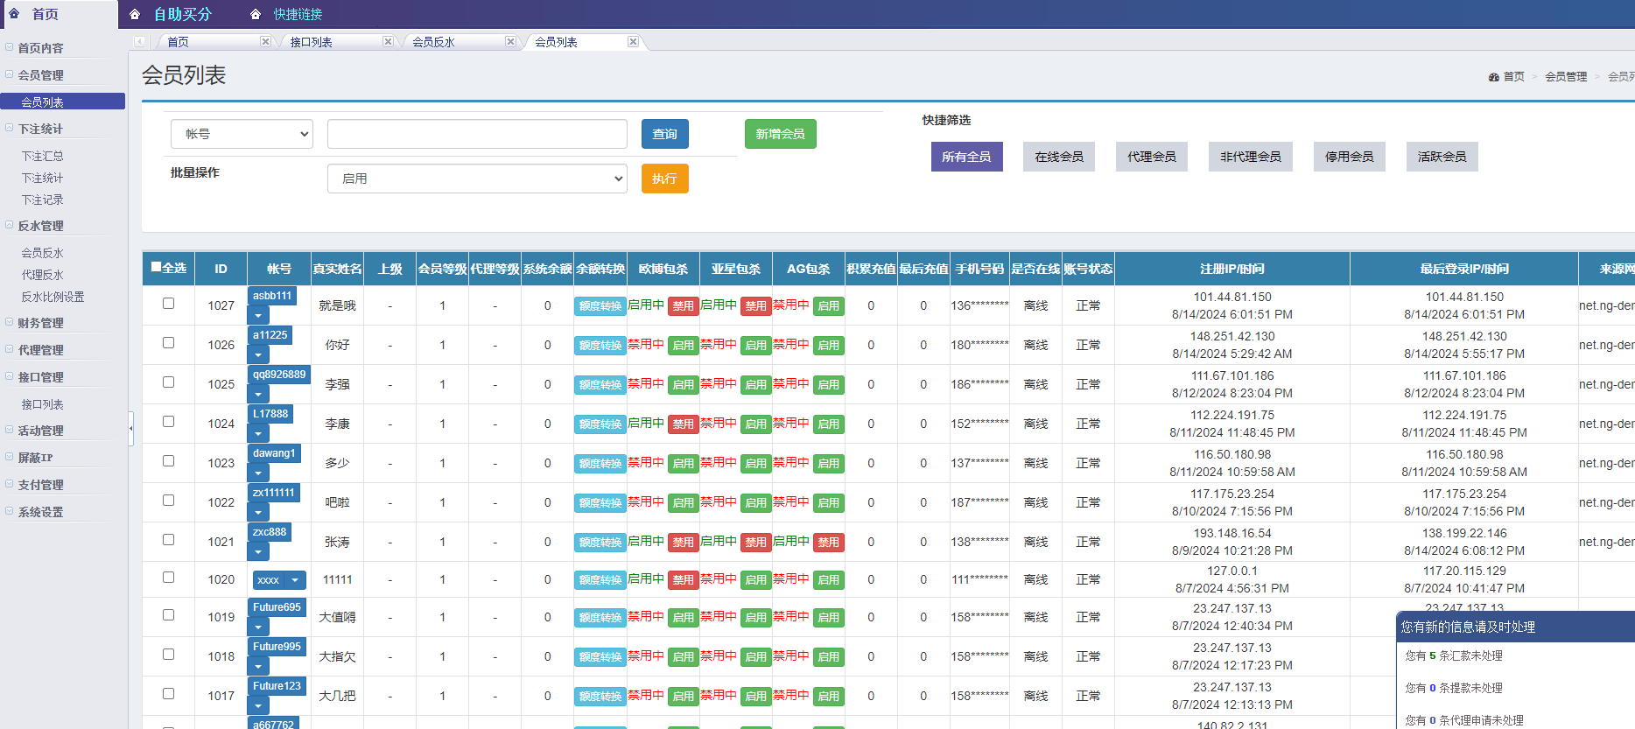Switch to the 首页 tab
Viewport: 1635px width, 729px height.
coord(178,41)
